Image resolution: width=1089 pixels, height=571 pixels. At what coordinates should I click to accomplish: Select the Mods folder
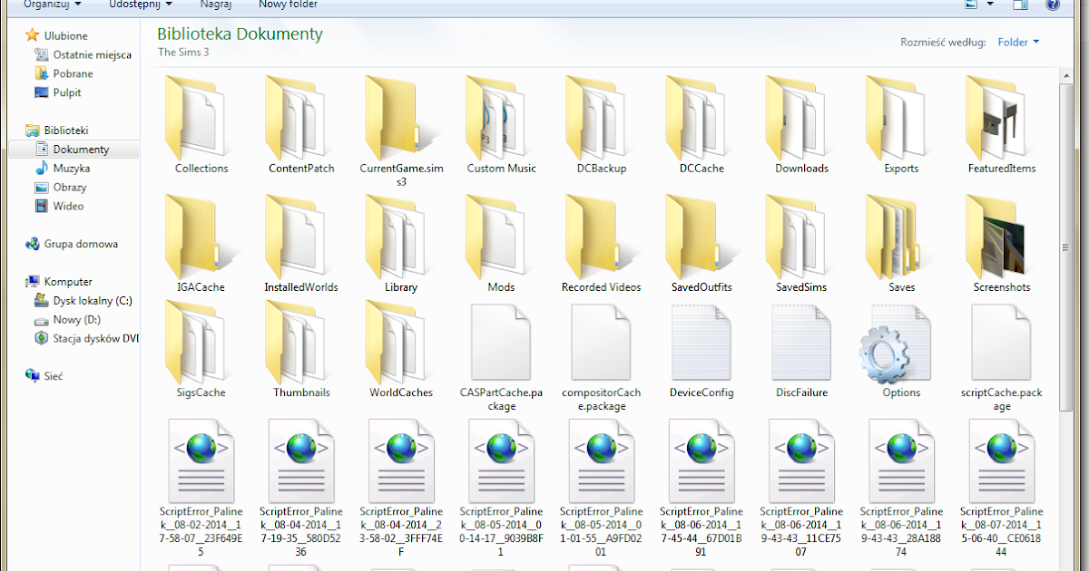click(x=501, y=244)
